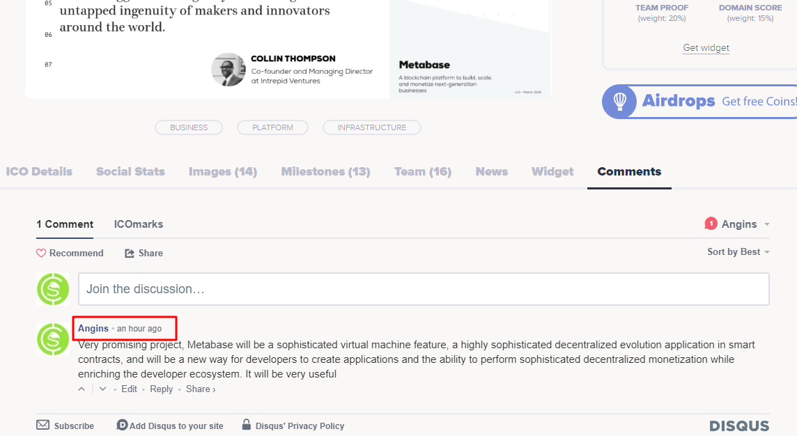Click the lock Privacy Policy icon
797x436 pixels.
tap(247, 424)
